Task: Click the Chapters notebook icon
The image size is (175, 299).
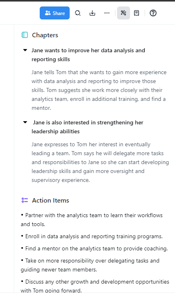Action: pyautogui.click(x=25, y=35)
